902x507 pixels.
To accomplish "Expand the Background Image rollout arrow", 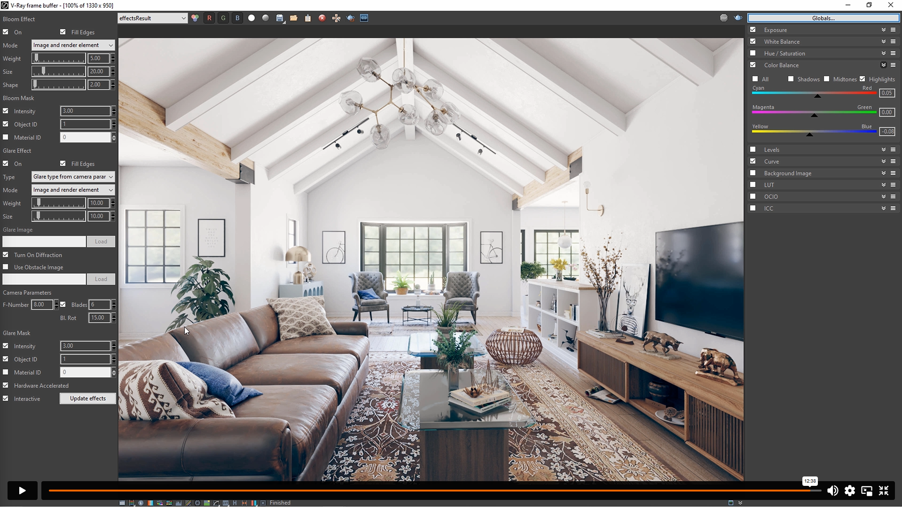I will tap(884, 173).
